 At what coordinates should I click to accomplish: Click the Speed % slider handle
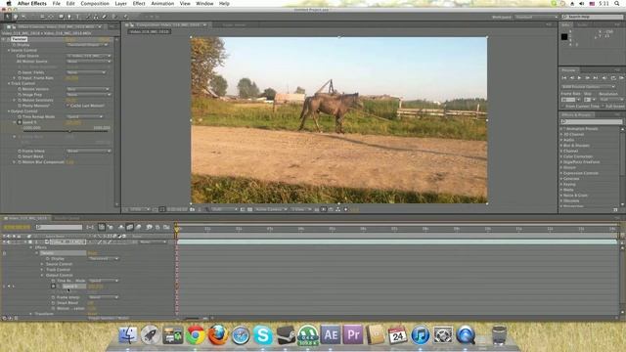(69, 131)
